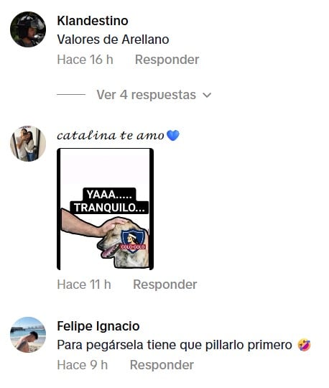The width and height of the screenshot is (329, 388).
Task: Open Felipe Ignacio's profile picture
Action: [28, 335]
